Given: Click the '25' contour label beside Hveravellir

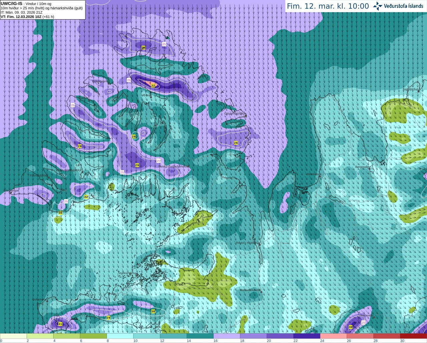Looking at the screenshot, I should 363,322.
